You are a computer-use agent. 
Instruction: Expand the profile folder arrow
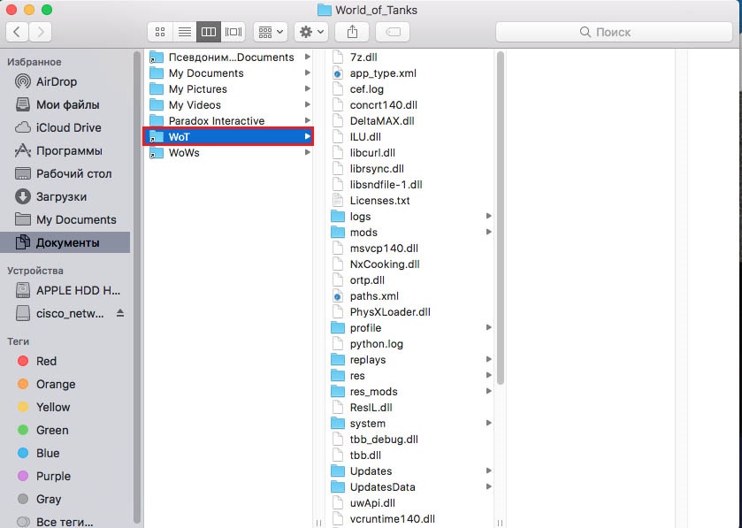point(488,327)
